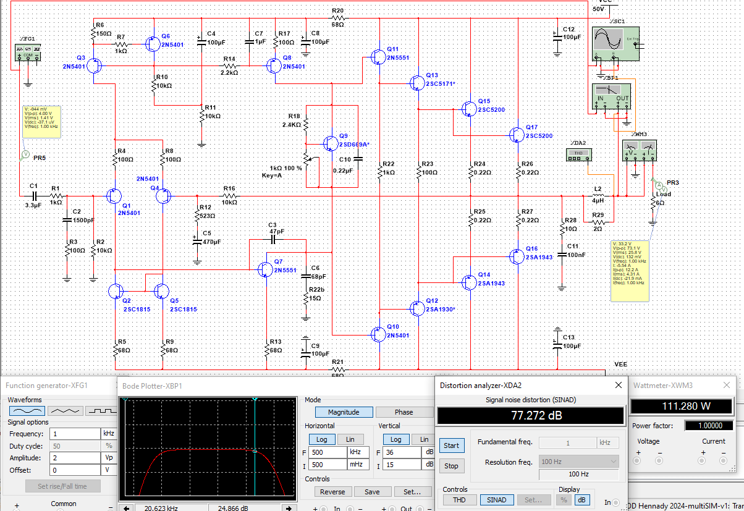Image resolution: width=744 pixels, height=511 pixels.
Task: Expand the Resolution freq. 100 Hz dropdown
Action: click(x=578, y=462)
